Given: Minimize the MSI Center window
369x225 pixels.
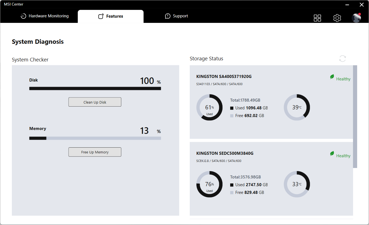Looking at the screenshot, I should coord(347,5).
